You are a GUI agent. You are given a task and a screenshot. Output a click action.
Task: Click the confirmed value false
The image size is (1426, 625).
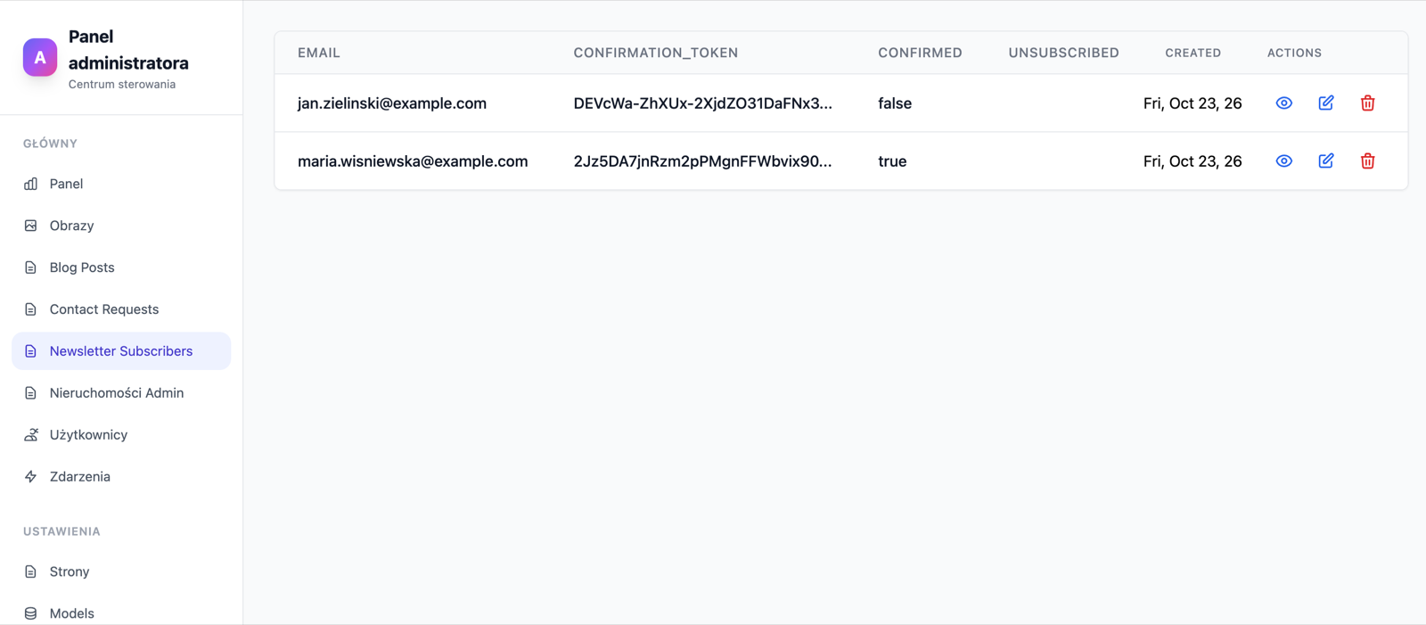tap(895, 103)
